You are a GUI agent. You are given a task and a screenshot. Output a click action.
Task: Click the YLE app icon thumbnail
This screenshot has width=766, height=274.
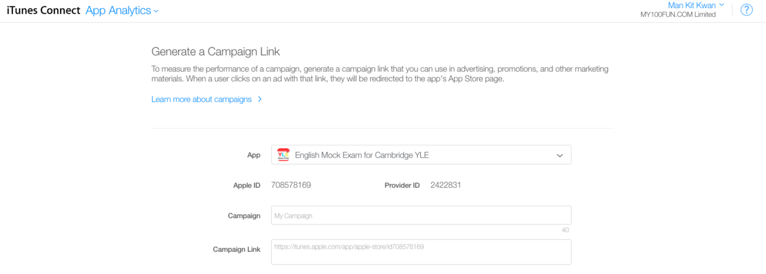click(x=283, y=155)
